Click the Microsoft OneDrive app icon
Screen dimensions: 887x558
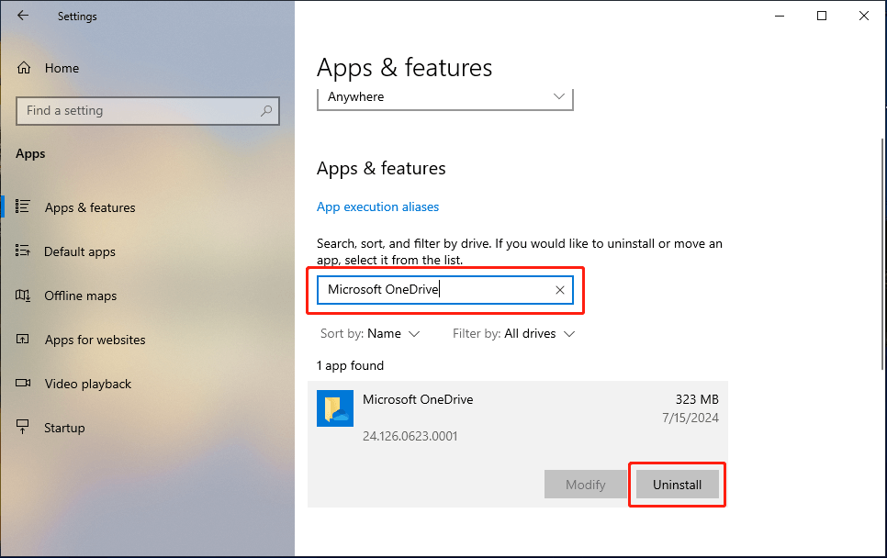(335, 408)
